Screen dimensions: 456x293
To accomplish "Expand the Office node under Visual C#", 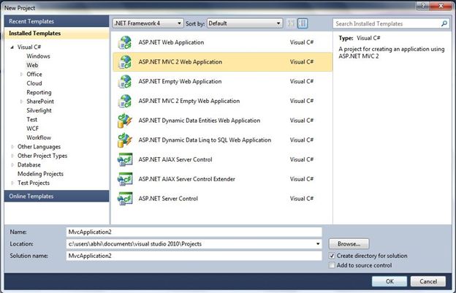I will 21,75.
